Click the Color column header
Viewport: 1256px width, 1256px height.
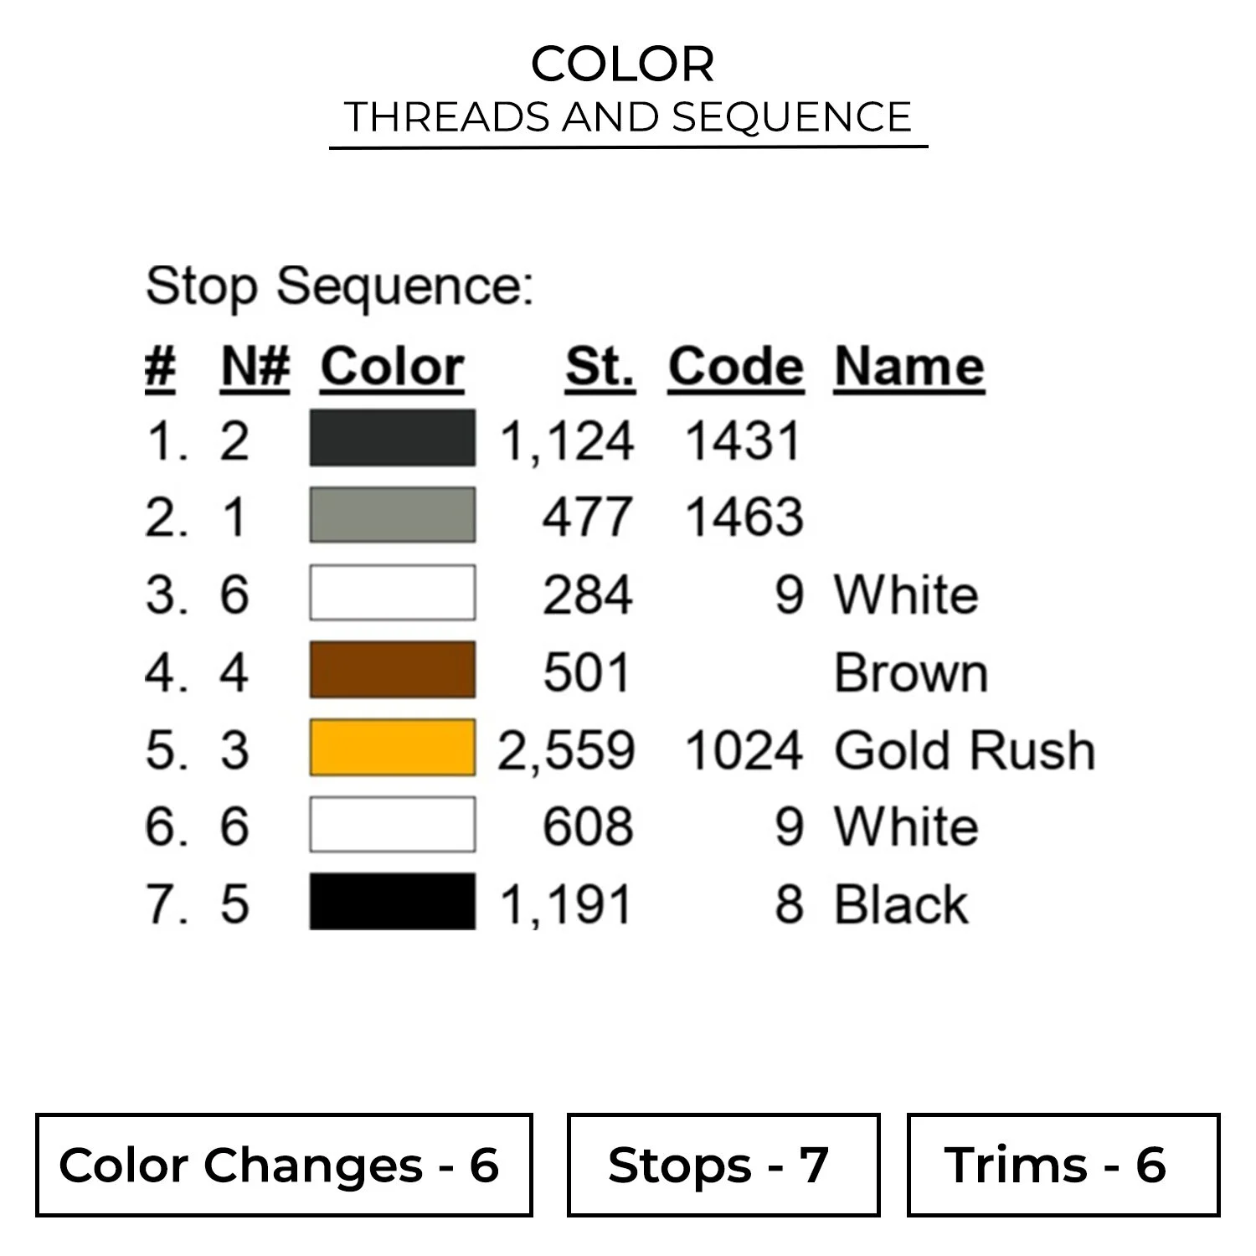pyautogui.click(x=392, y=367)
